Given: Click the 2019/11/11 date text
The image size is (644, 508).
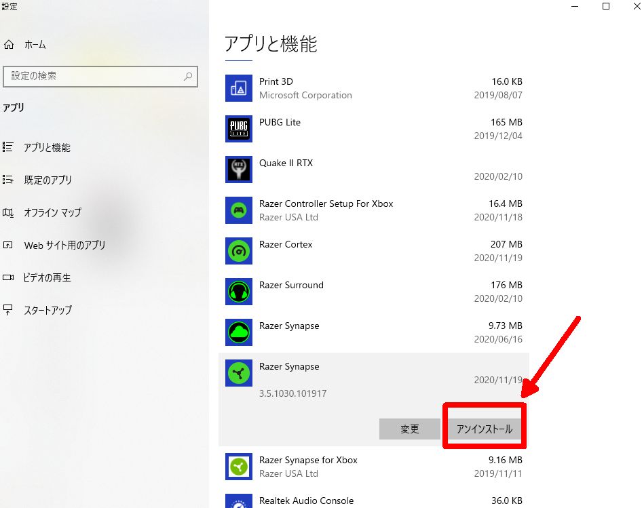Looking at the screenshot, I should coord(498,473).
